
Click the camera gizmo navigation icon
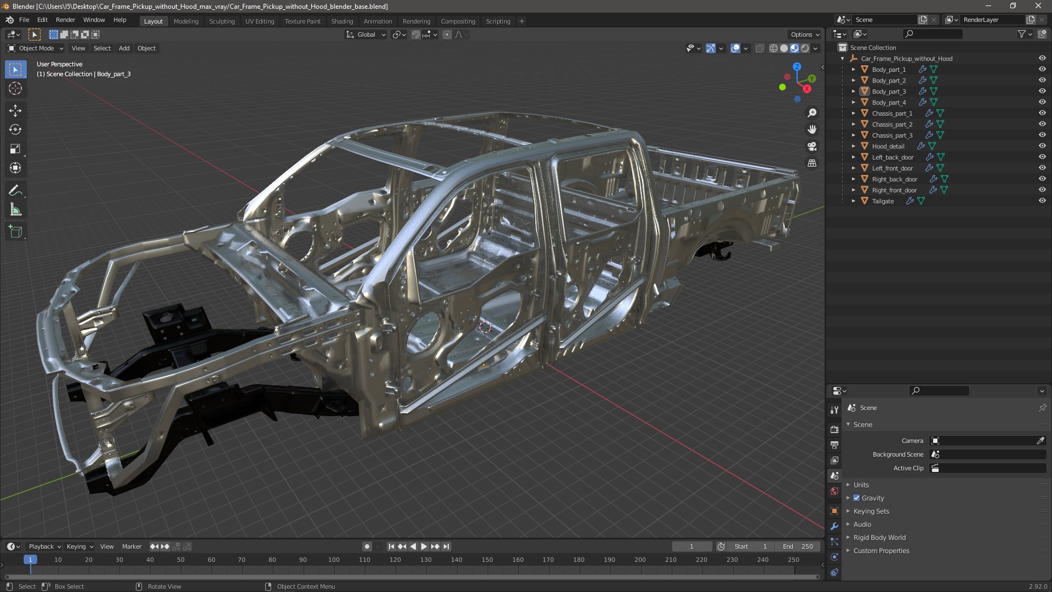click(811, 146)
